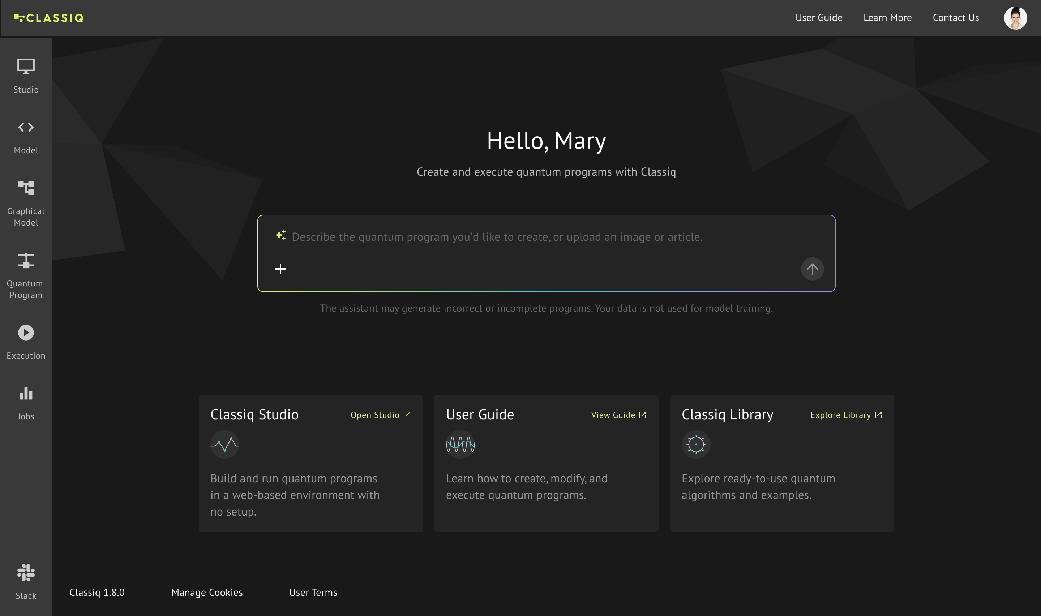Click the Quantum Program label in sidebar
1041x616 pixels.
(x=25, y=289)
